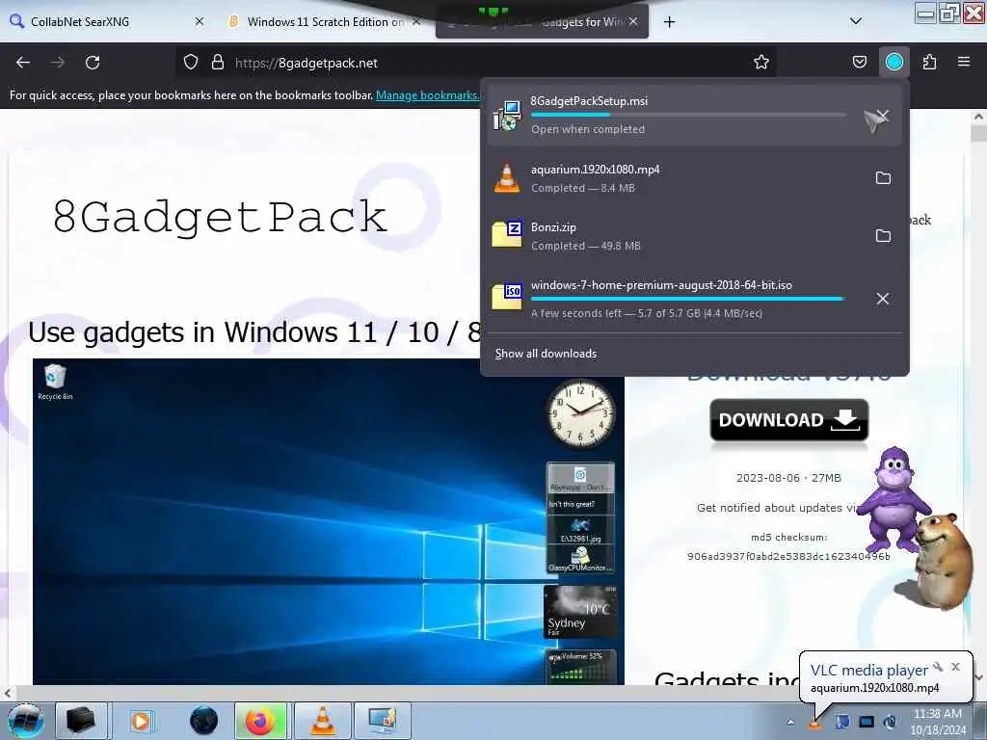
Task: Select Bonzi.zip download entry name
Action: (553, 227)
